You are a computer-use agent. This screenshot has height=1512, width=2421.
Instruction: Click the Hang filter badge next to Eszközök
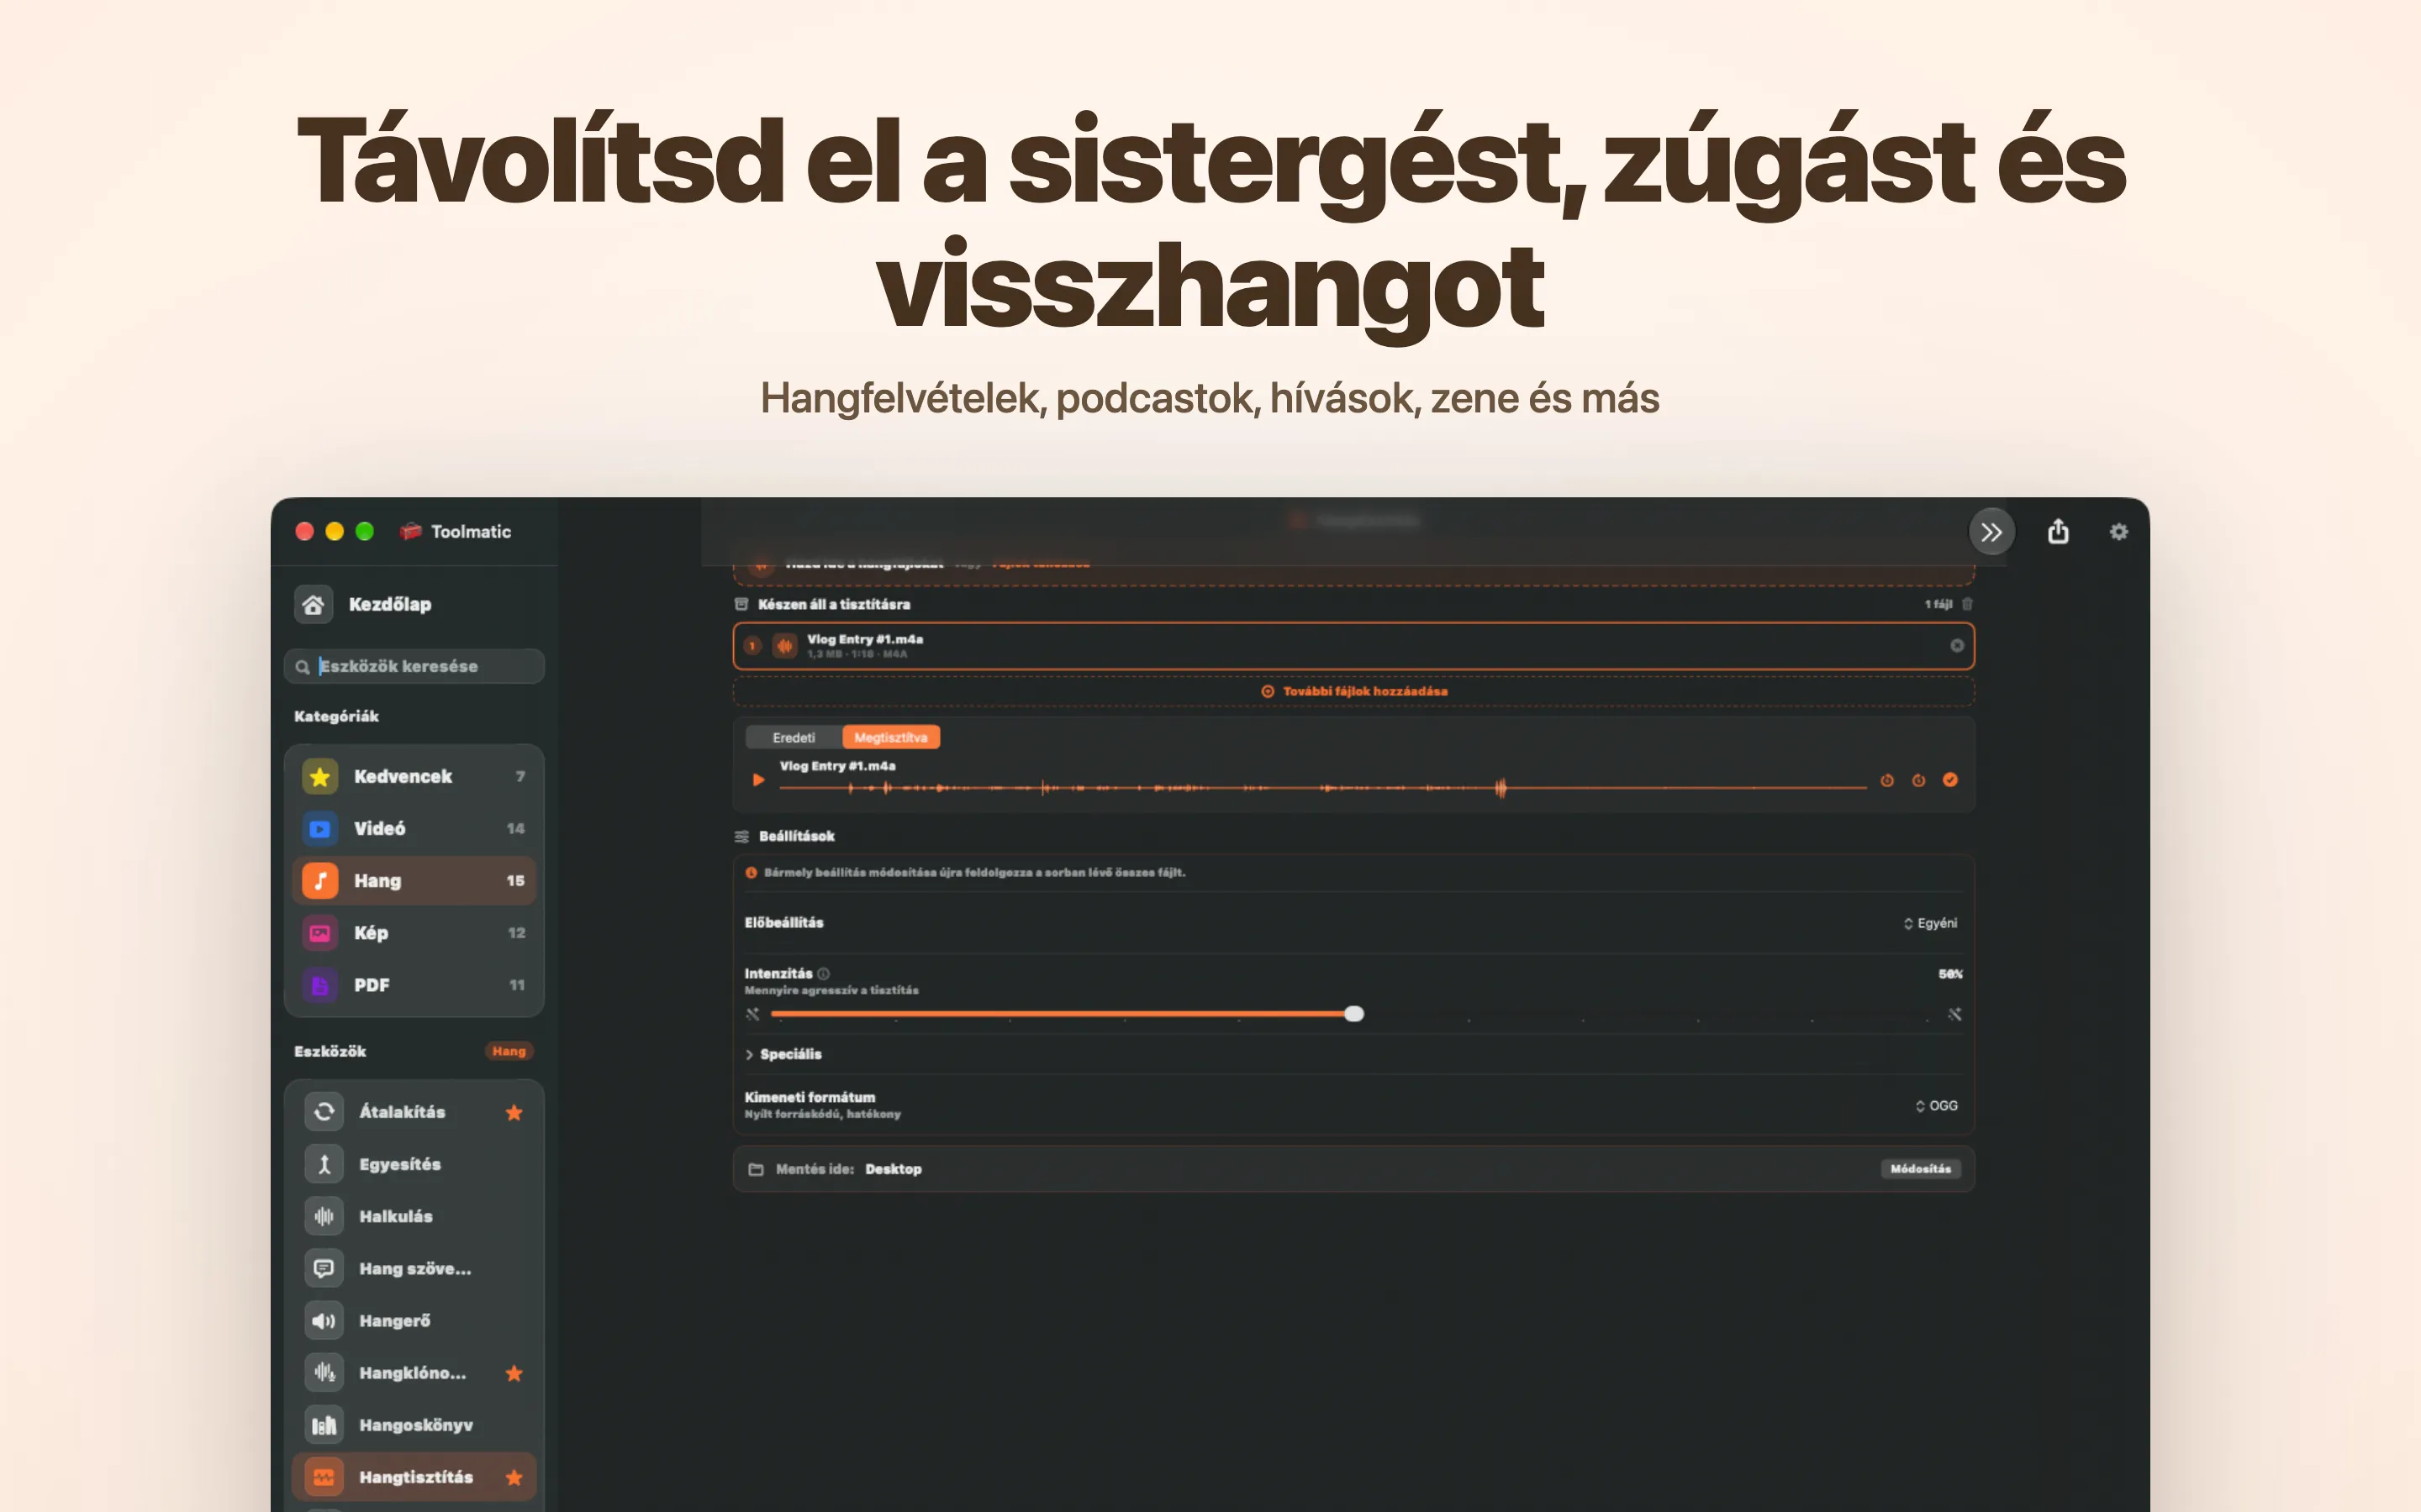tap(509, 1051)
